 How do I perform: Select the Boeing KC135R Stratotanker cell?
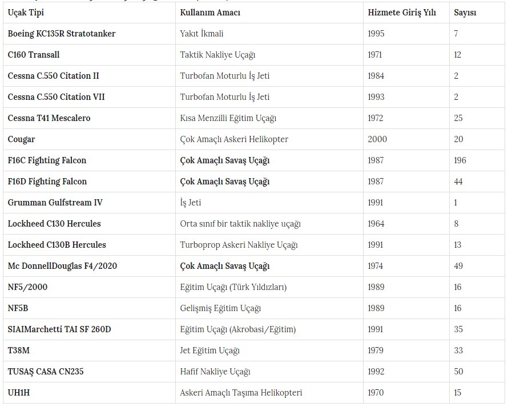[62, 34]
